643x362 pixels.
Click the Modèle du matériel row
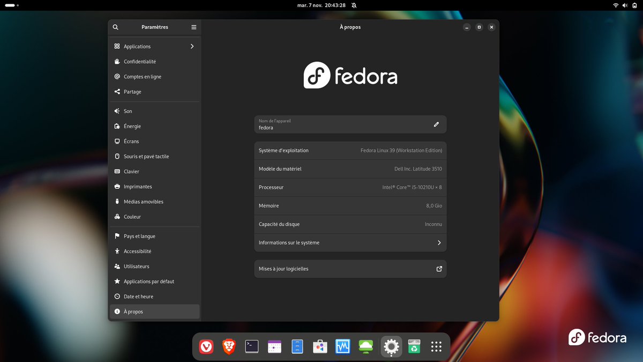(350, 169)
